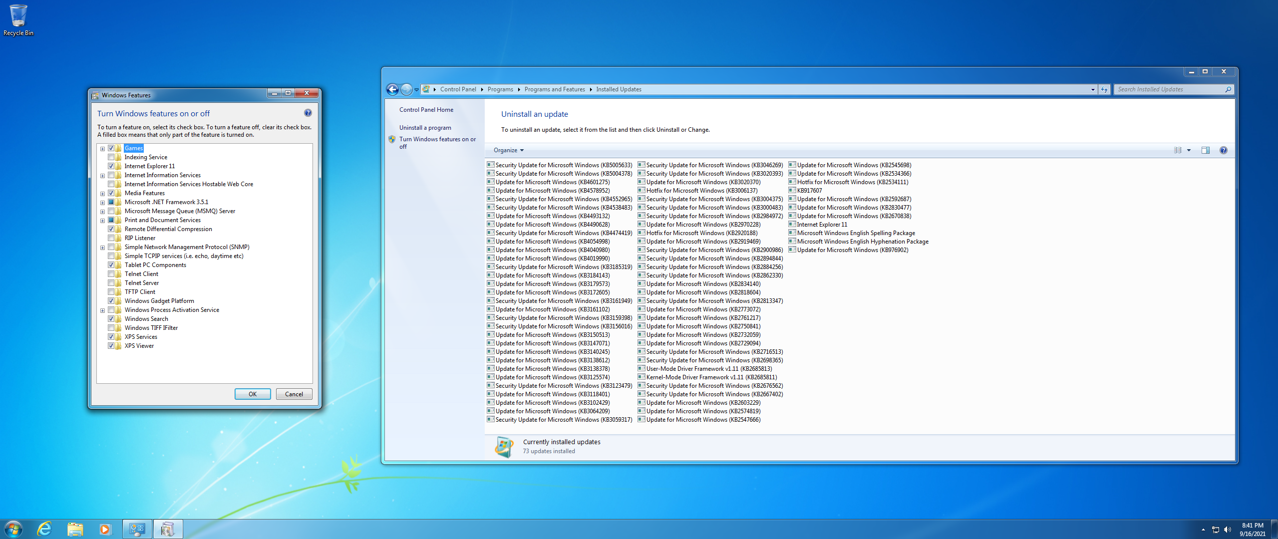Select Microsoft Windows English Spelling Package
1278x539 pixels.
point(852,233)
